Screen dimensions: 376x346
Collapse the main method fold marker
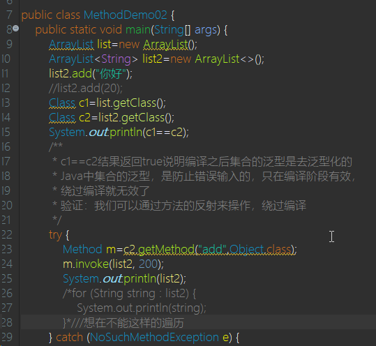point(15,29)
